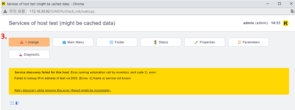Screen dimensions: 295x110
Task: Click the Chrome translate page icon
Action: pyautogui.click(x=292, y=11)
